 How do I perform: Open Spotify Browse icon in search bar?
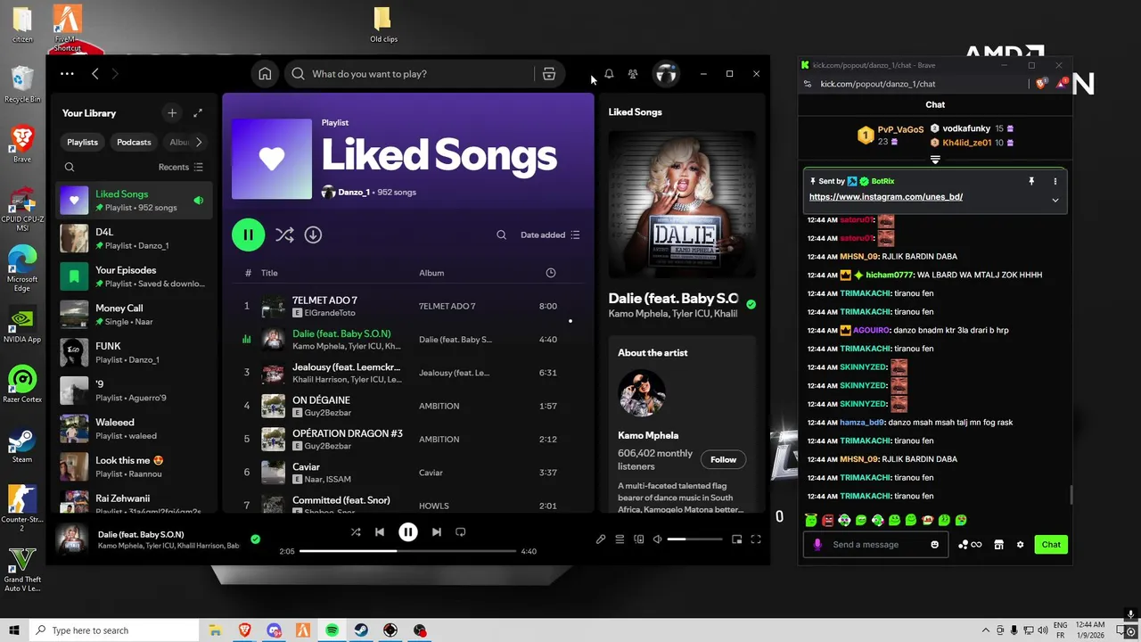[549, 74]
